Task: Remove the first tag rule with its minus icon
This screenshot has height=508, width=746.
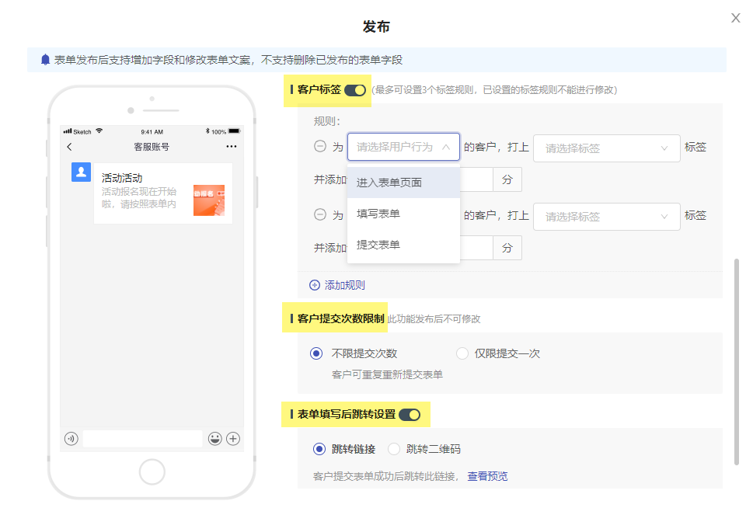Action: tap(320, 146)
